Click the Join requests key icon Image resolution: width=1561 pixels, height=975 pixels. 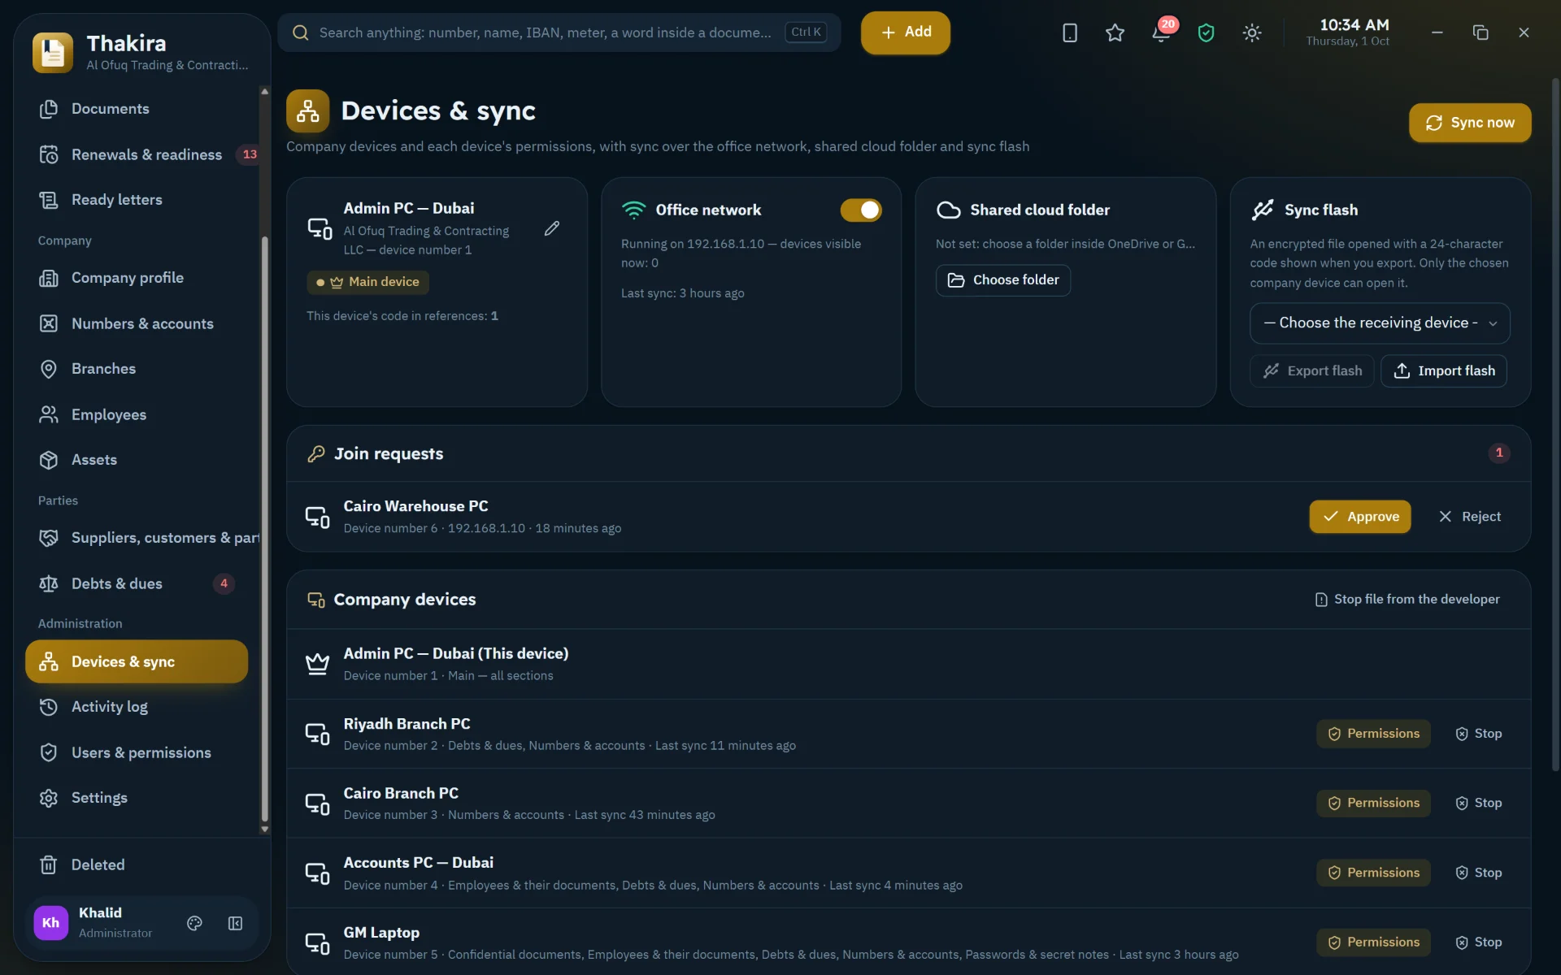(315, 453)
